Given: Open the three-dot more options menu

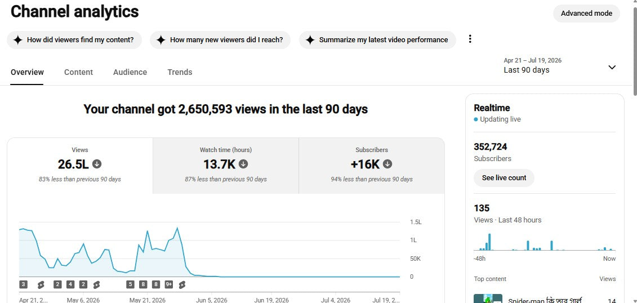Looking at the screenshot, I should (470, 39).
